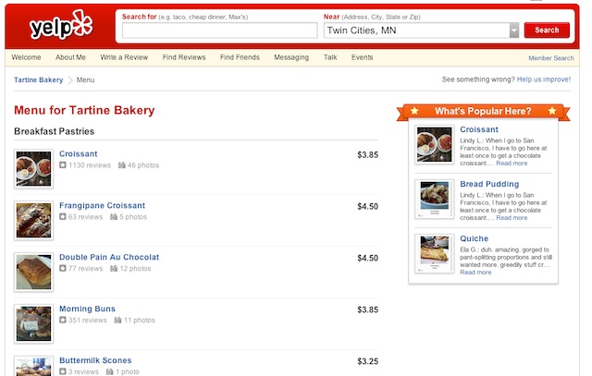592x376 pixels.
Task: Click the 46 photos text
Action: point(143,165)
